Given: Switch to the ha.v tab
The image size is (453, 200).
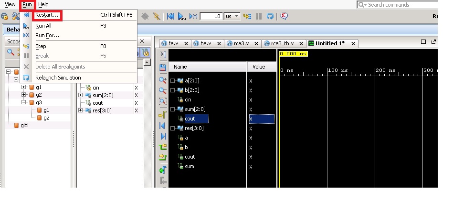Looking at the screenshot, I should 206,43.
